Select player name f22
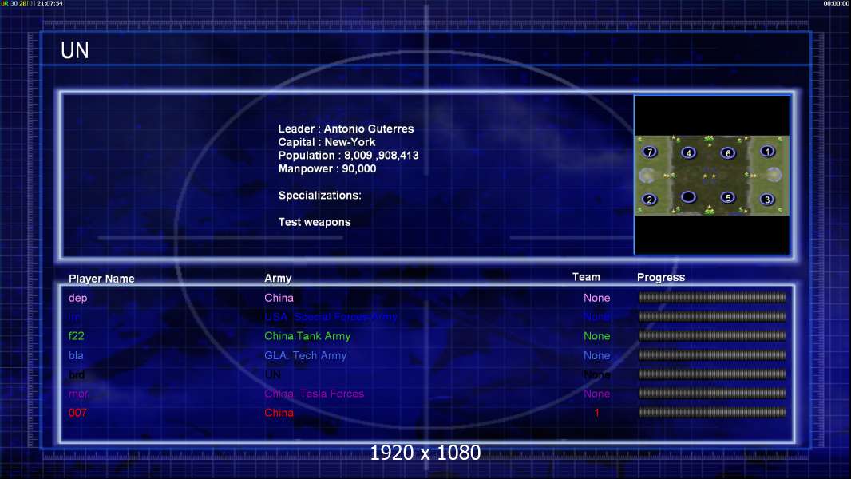This screenshot has width=851, height=479. coord(76,336)
